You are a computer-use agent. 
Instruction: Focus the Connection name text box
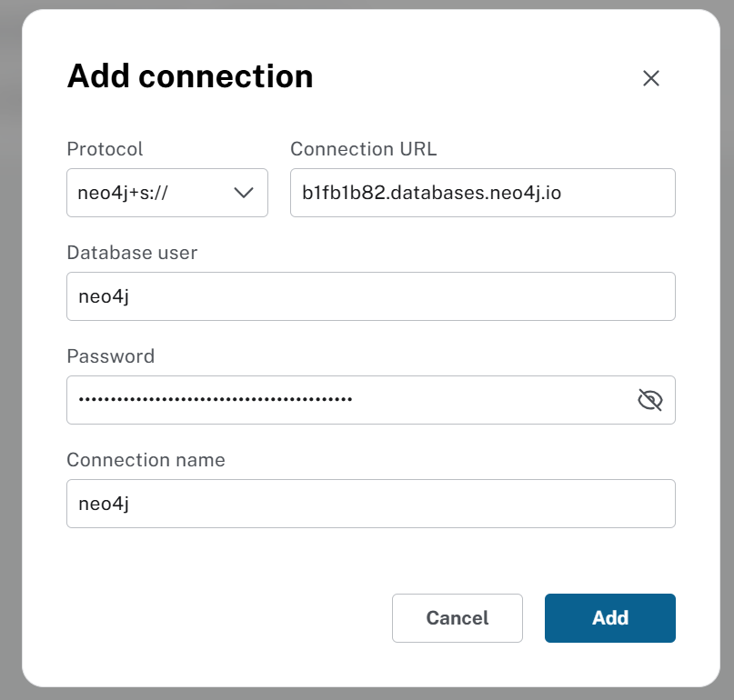click(x=371, y=504)
